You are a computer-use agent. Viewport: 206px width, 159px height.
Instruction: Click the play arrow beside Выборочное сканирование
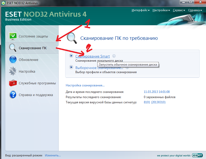coord(71,67)
